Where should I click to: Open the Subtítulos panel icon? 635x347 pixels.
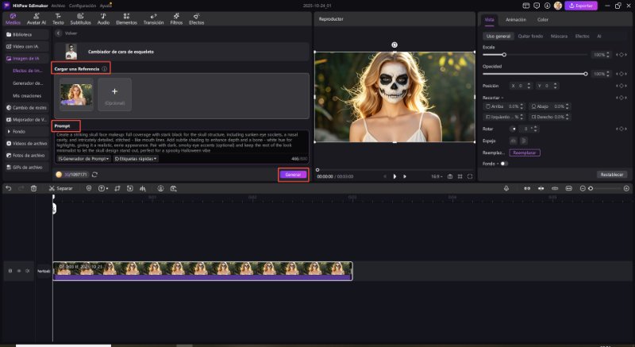(x=80, y=19)
